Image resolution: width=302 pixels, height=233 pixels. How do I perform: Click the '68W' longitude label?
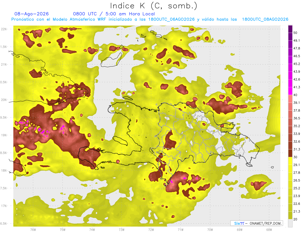[269, 230]
